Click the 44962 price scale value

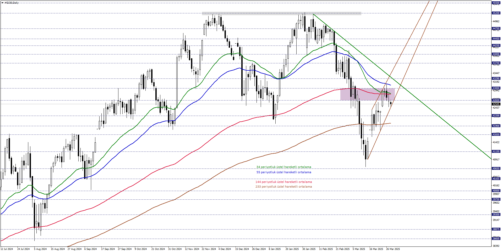click(x=496, y=21)
